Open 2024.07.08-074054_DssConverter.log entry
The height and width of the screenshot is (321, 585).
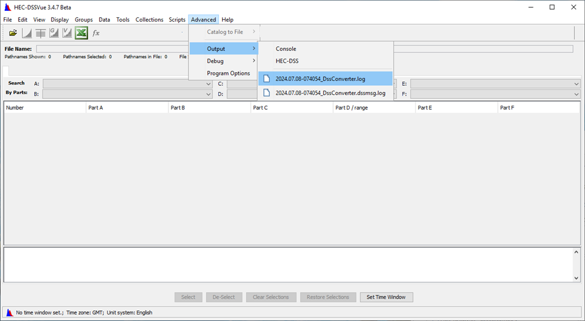[x=325, y=79]
